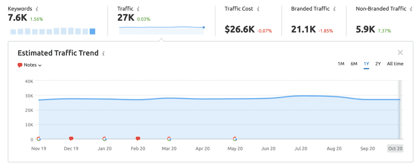This screenshot has height=167, width=418.
Task: Click the Keywords metric label
Action: pos(20,9)
